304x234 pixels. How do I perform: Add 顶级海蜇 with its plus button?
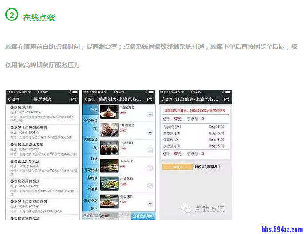tap(150, 114)
